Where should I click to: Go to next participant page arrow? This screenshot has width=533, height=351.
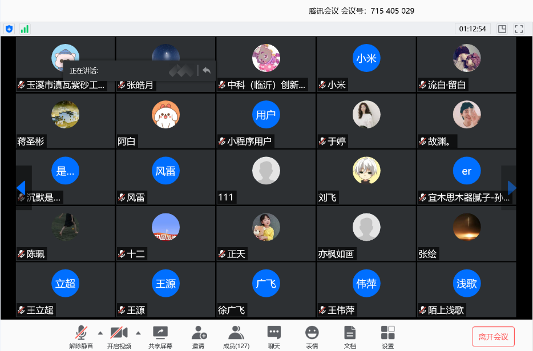click(x=511, y=187)
